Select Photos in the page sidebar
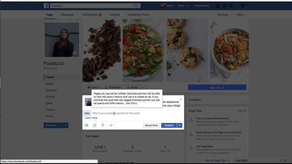The image size is (292, 164). 50,96
